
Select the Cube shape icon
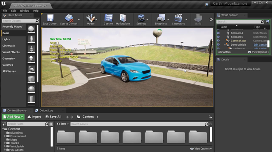pos(31,79)
